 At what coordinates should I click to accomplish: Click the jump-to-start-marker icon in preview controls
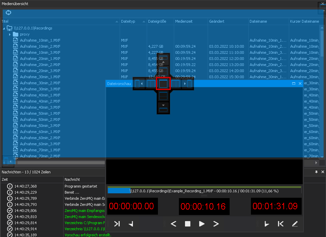pyautogui.click(x=281, y=224)
